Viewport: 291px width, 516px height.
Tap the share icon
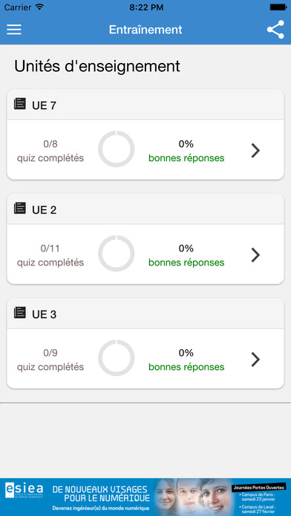[275, 30]
